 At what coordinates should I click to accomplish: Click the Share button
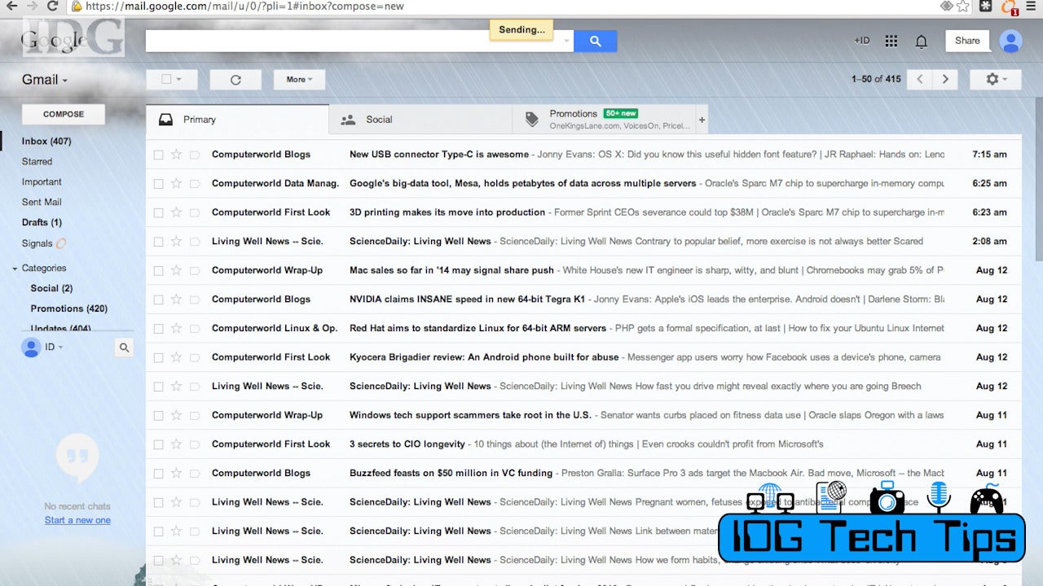tap(967, 41)
